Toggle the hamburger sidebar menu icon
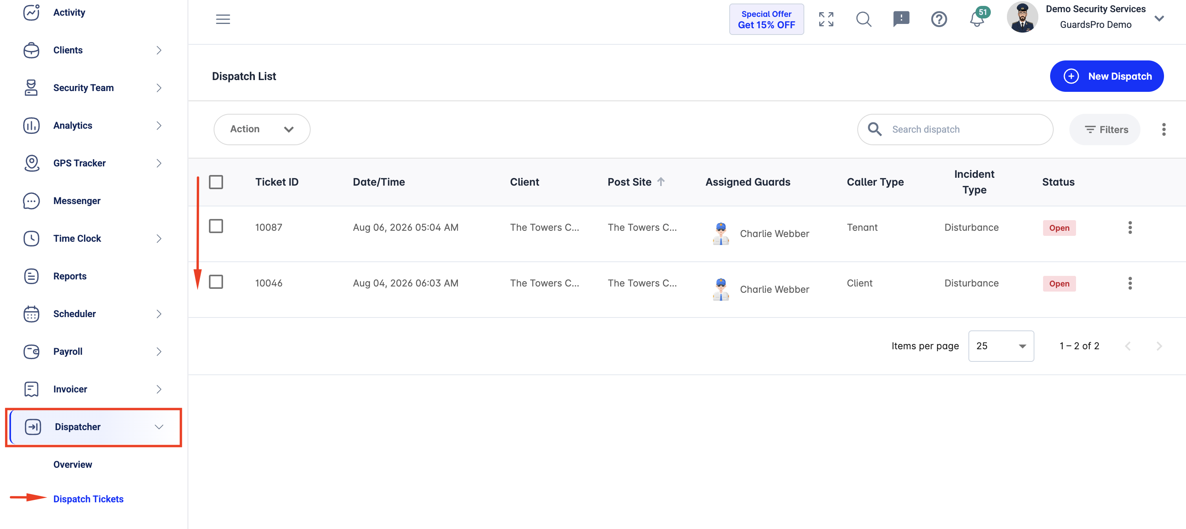Viewport: 1186px width, 529px height. click(223, 19)
